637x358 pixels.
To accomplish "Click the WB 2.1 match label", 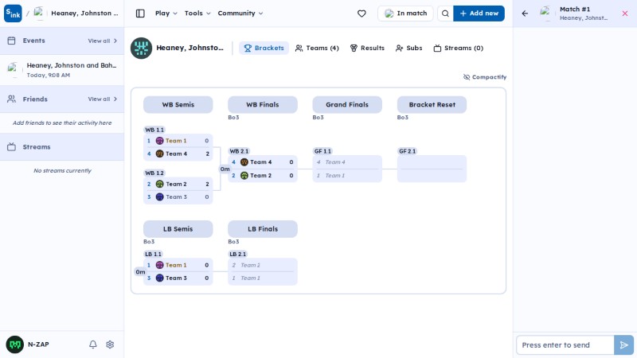I will (x=239, y=151).
